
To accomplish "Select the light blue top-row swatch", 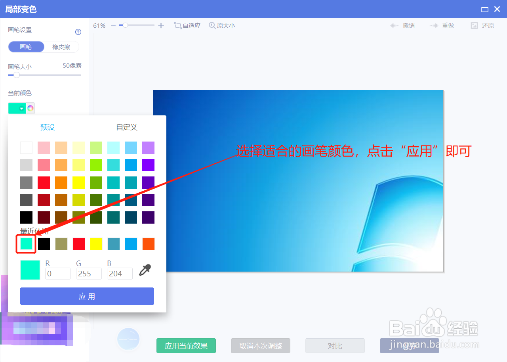I will tap(131, 147).
